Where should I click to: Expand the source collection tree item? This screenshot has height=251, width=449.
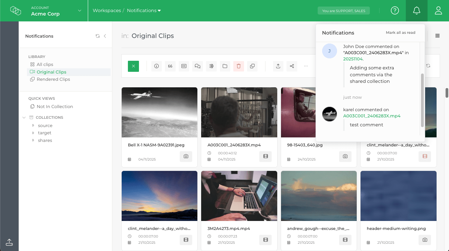(x=33, y=125)
